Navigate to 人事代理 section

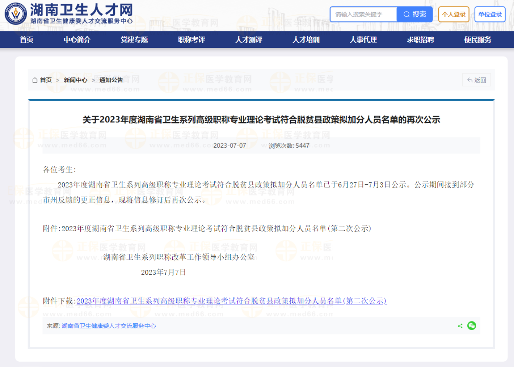click(x=363, y=39)
